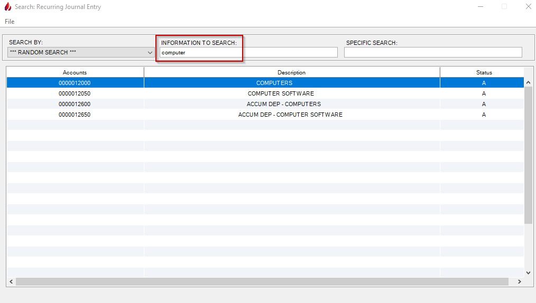Viewport: 536px width, 303px height.
Task: Click the vertical scrollbar thumb
Action: tap(528, 153)
